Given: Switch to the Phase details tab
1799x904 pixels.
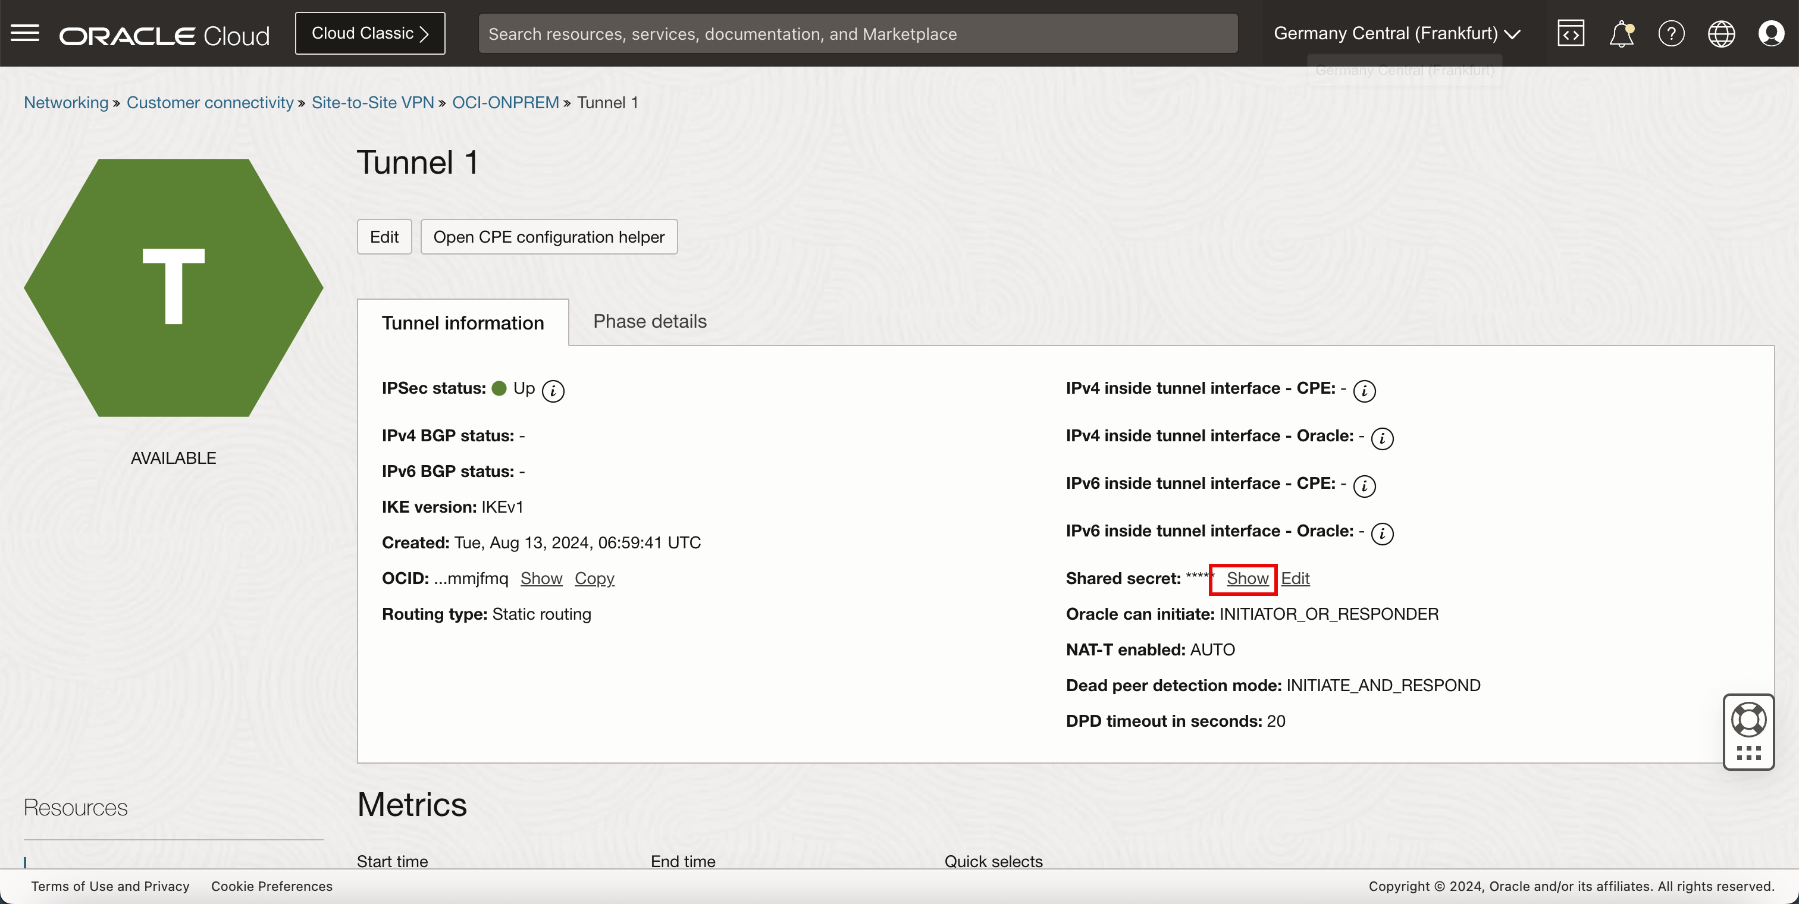Looking at the screenshot, I should click(x=650, y=321).
